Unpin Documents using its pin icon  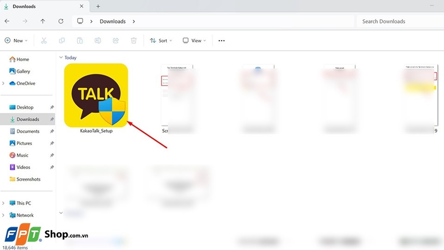(52, 131)
